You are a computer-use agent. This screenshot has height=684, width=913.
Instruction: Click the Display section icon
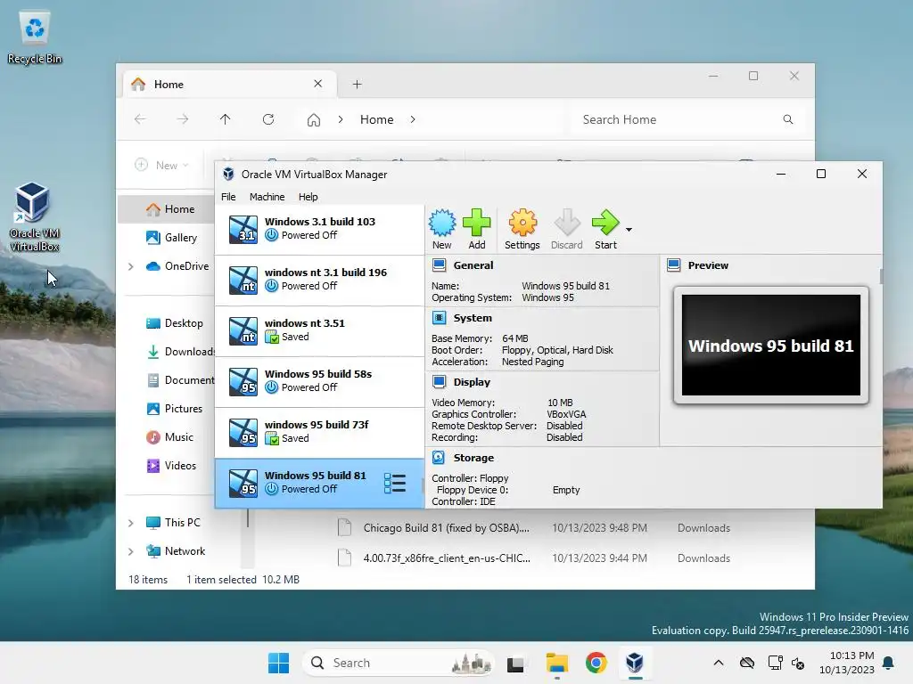click(x=439, y=382)
